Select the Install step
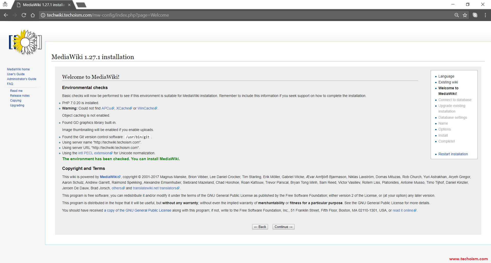Viewport: 491px width, 263px height. click(443, 135)
